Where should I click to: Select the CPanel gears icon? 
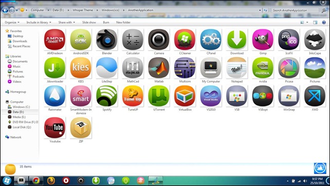pos(211,40)
